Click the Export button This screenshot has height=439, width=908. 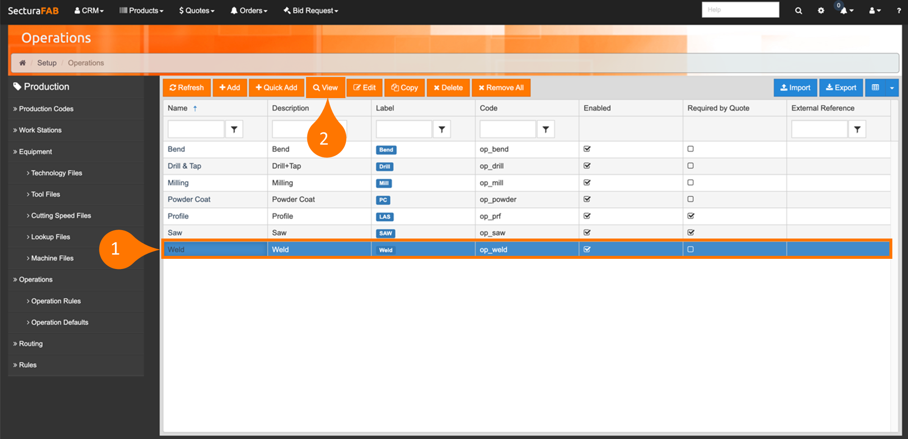click(x=841, y=88)
